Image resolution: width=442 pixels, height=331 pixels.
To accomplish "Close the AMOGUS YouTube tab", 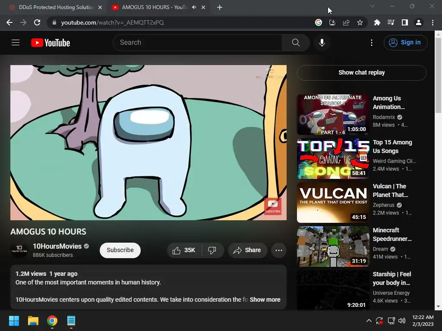I will click(203, 8).
